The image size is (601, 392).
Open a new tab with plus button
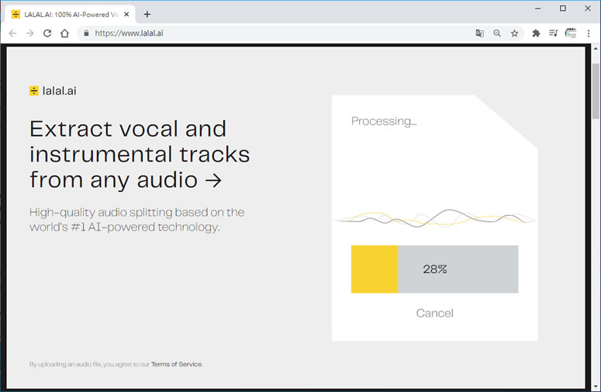tap(147, 15)
